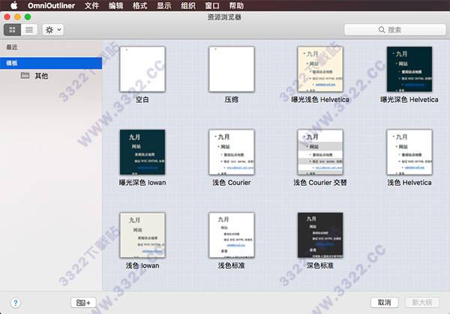Select the 浅色标准 template
Image resolution: width=450 pixels, height=314 pixels.
[x=232, y=235]
